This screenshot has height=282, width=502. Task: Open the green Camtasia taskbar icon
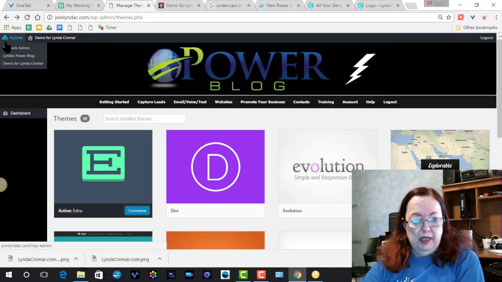(243, 275)
